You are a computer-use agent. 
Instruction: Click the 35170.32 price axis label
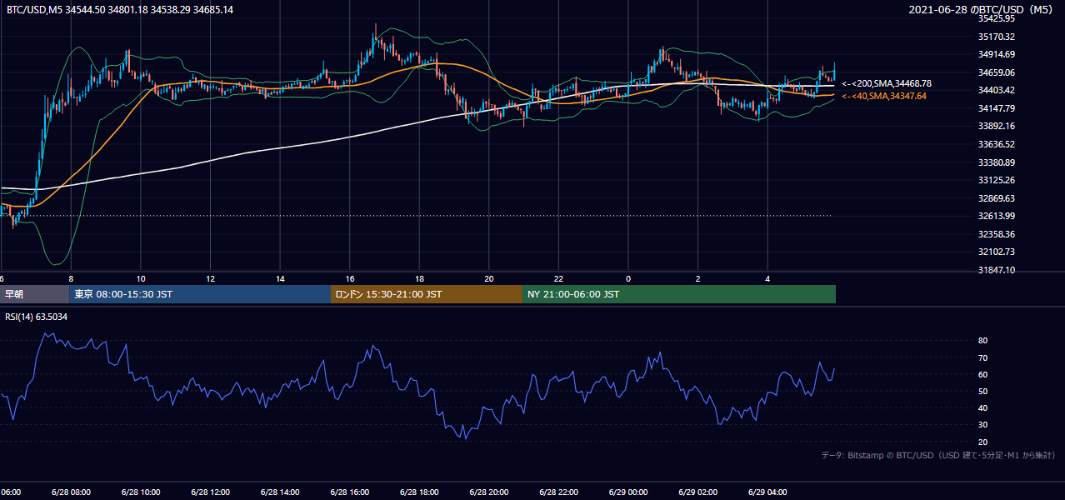[x=996, y=37]
